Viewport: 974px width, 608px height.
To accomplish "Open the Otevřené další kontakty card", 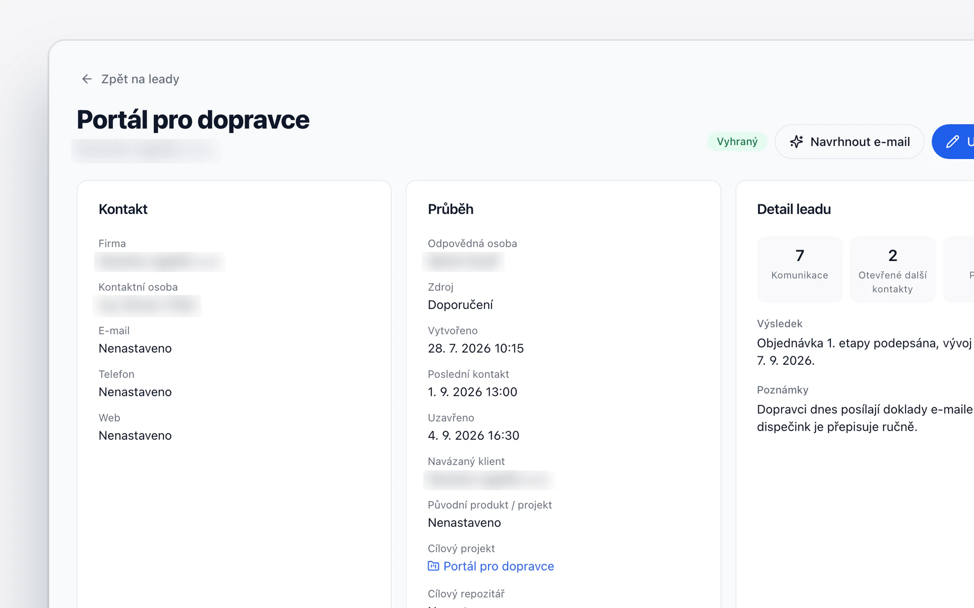I will (892, 270).
